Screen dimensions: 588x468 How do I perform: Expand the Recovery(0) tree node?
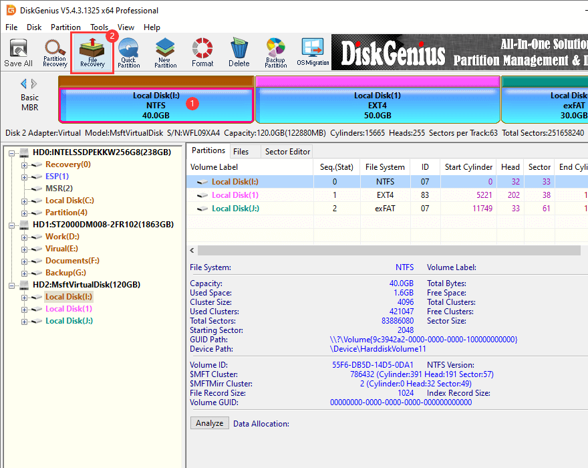pyautogui.click(x=25, y=164)
